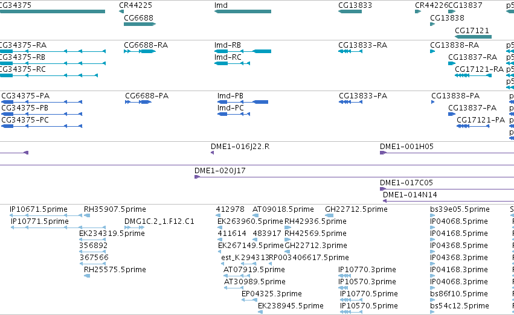
Task: Click the EK267149.5prime EST label
Action: [251, 245]
